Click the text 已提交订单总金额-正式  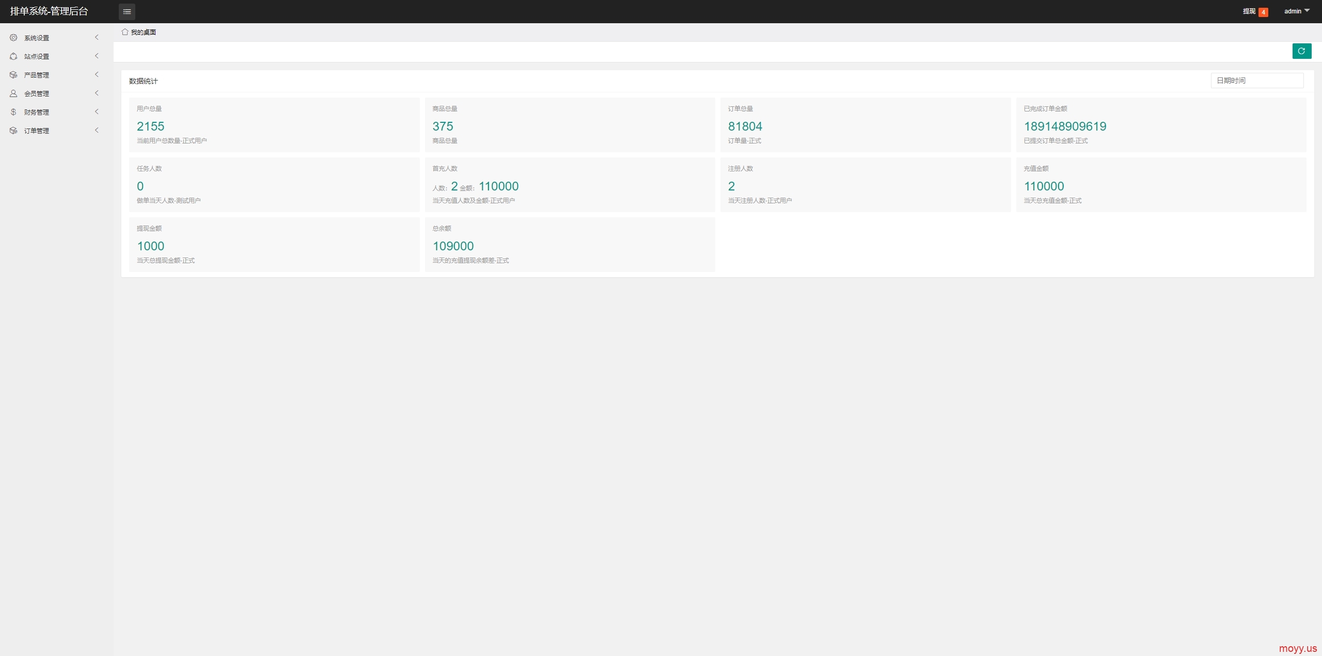(1056, 141)
